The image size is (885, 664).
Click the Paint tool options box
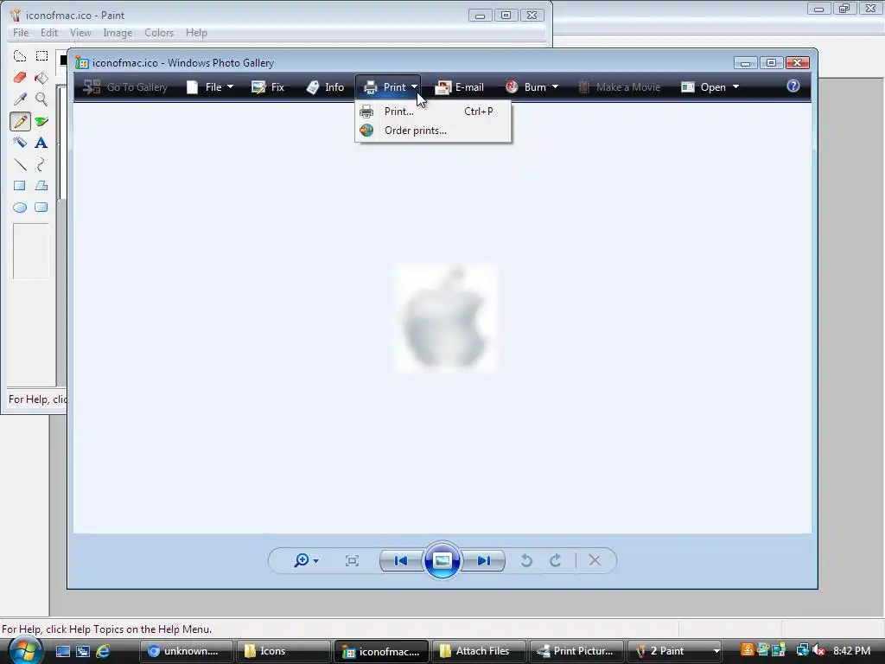[x=31, y=252]
